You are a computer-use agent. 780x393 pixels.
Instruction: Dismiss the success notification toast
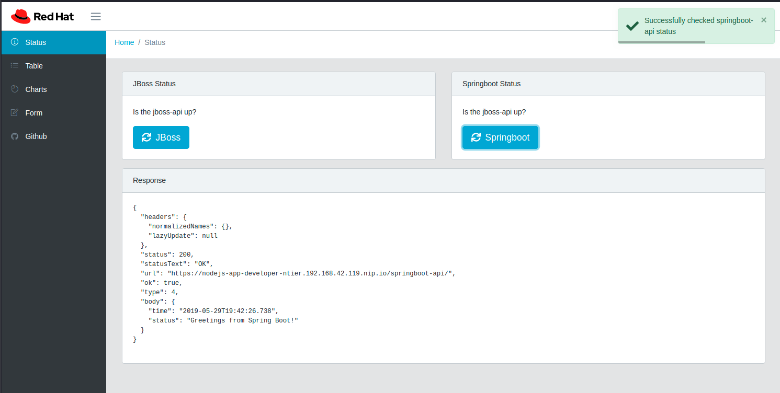coord(764,20)
